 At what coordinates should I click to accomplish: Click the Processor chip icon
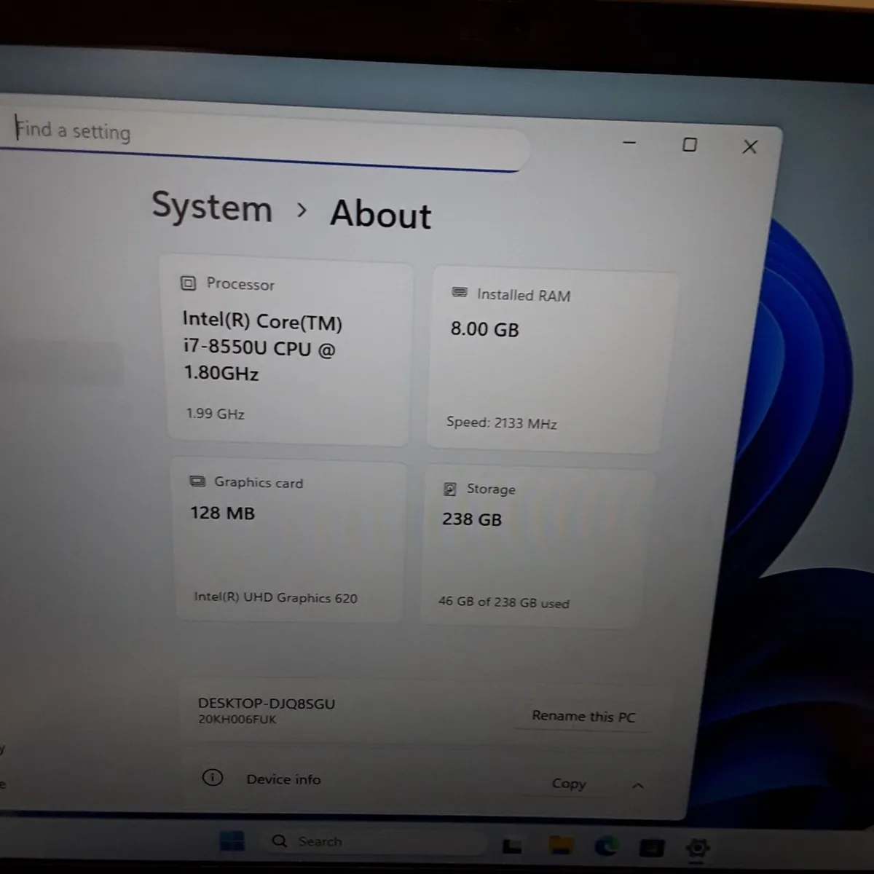coord(188,283)
